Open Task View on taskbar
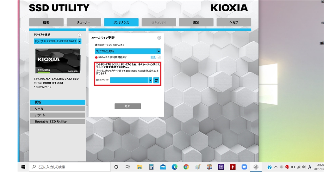 128,167
